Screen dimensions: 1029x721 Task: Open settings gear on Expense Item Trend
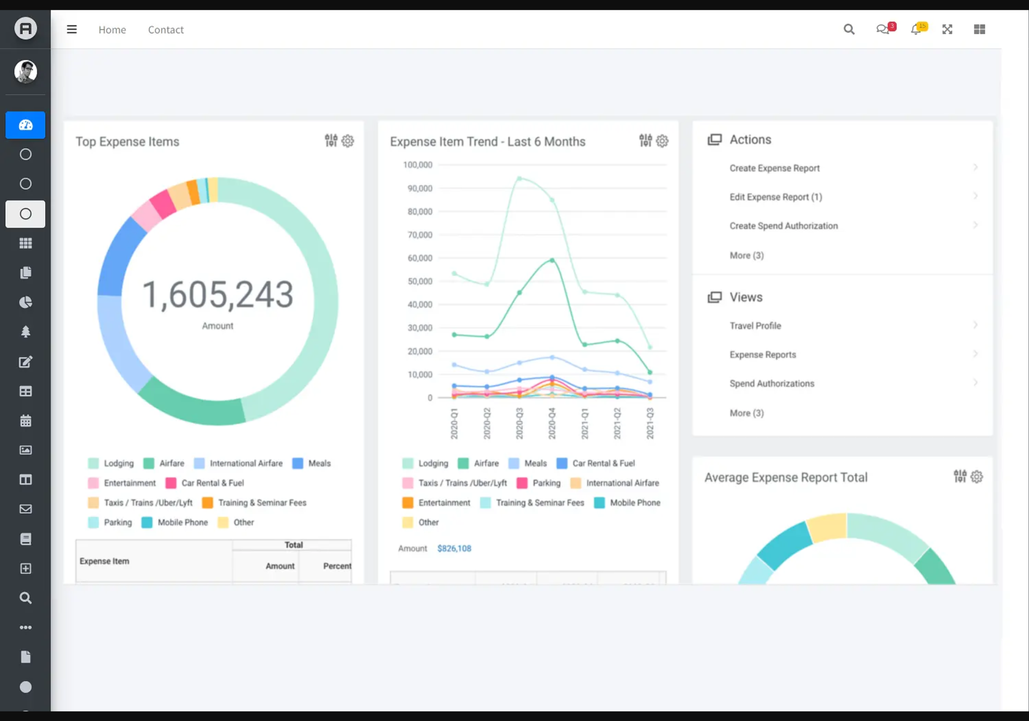[663, 141]
